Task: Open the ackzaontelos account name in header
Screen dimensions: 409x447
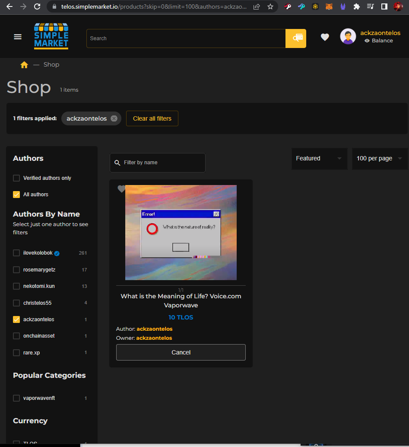Action: (x=380, y=33)
